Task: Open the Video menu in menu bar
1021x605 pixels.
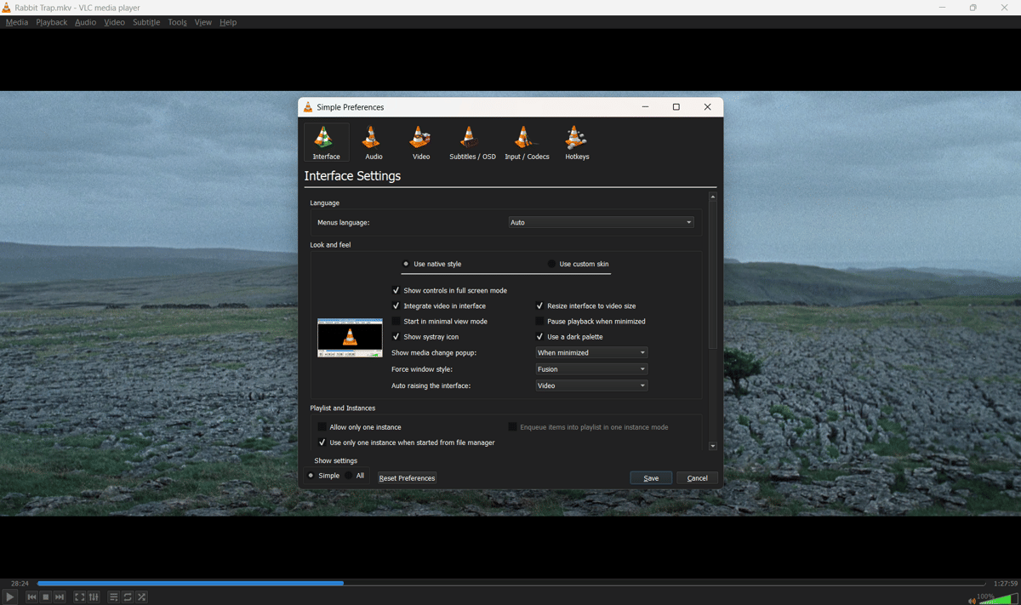Action: [114, 22]
